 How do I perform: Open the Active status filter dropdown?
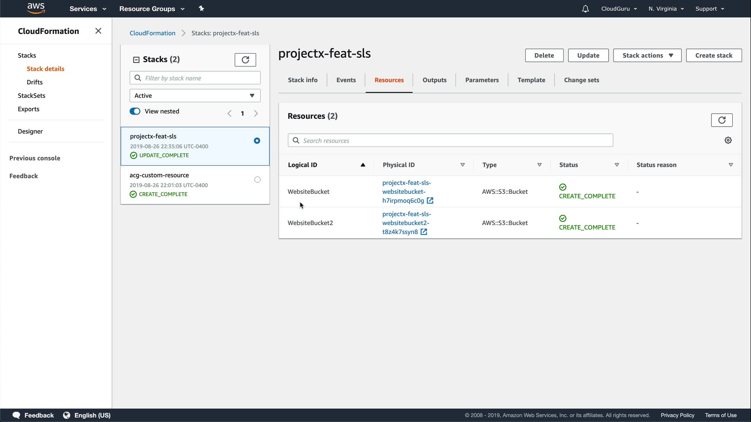[195, 96]
